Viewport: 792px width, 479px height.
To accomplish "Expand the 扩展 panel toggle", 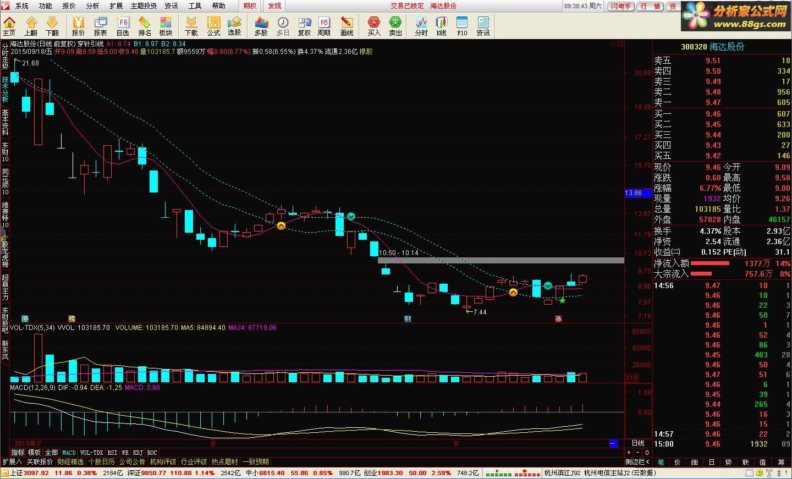I will click(x=12, y=462).
